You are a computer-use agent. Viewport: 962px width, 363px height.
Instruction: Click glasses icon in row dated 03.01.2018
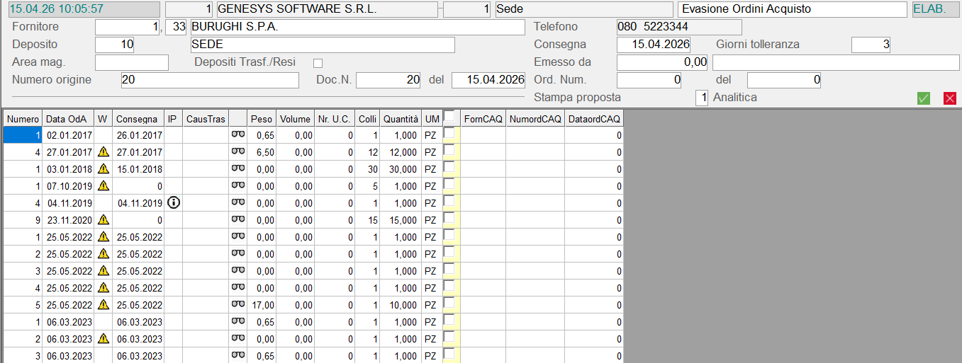click(x=237, y=168)
